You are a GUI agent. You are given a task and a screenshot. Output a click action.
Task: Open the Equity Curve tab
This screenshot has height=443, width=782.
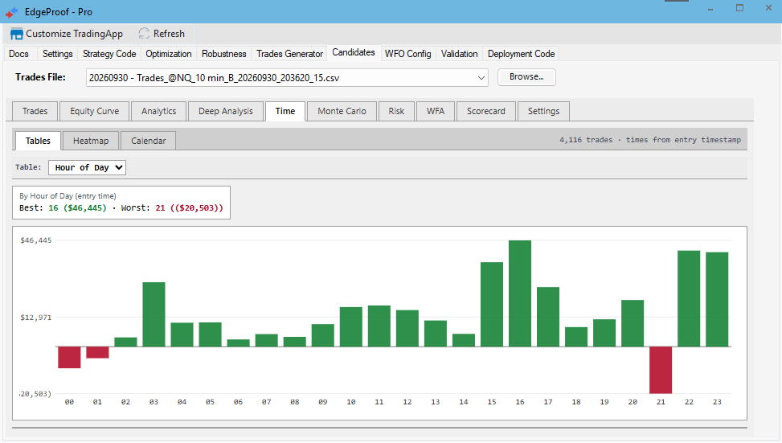pos(94,111)
